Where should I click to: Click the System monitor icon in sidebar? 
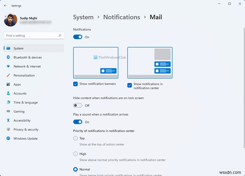8,48
